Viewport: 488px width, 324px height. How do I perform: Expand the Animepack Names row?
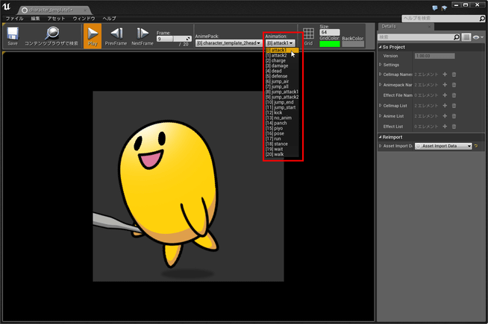pos(381,84)
